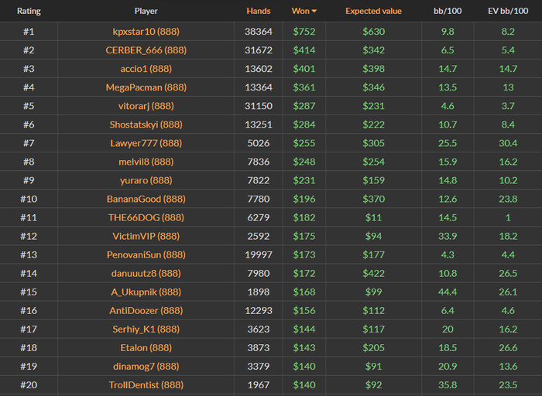
Task: Sort by the EV bb/100 header
Action: (507, 12)
